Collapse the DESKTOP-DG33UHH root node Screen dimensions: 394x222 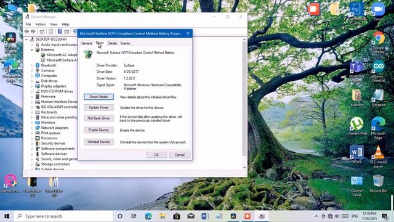point(26,39)
